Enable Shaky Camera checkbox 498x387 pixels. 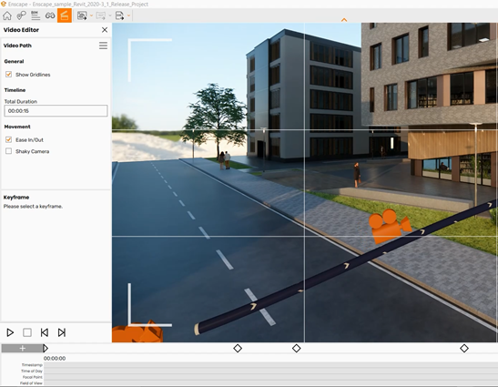(x=8, y=151)
